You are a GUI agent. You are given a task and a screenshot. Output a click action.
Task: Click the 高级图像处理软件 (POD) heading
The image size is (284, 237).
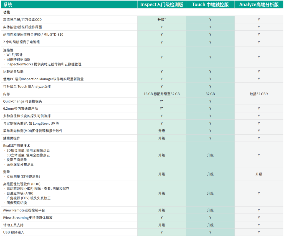click(22, 184)
